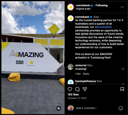Open itssimplefinance's profile
Image resolution: width=128 pixels, height=115 pixels.
(x=85, y=81)
